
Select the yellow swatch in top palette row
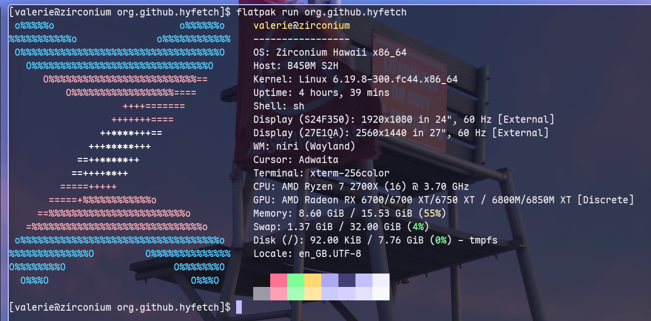tap(313, 280)
